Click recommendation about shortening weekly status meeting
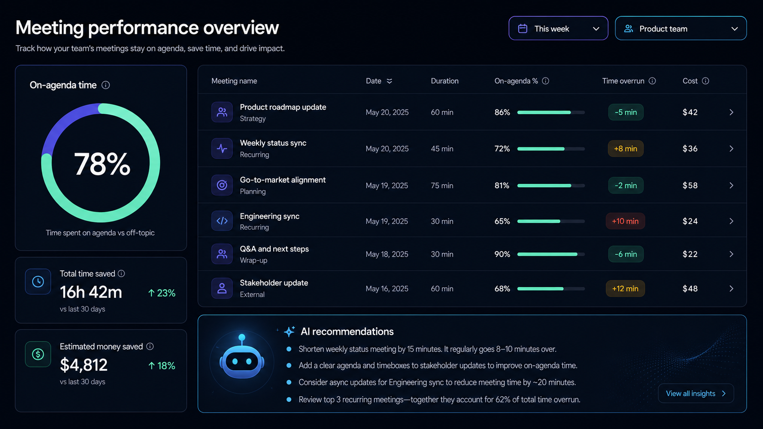Viewport: 763px width, 429px height. tap(427, 349)
